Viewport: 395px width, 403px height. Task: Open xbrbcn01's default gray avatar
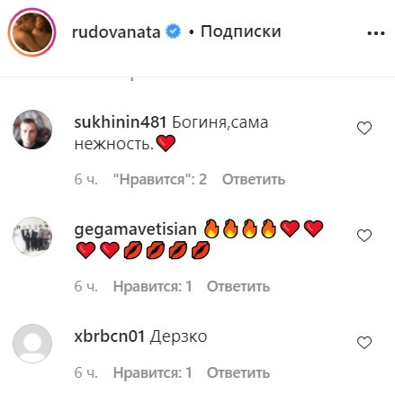coord(32,344)
